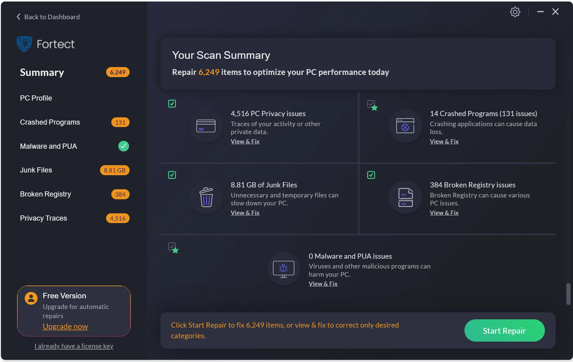Toggle the starred Crashed Programs checkbox

pos(371,104)
